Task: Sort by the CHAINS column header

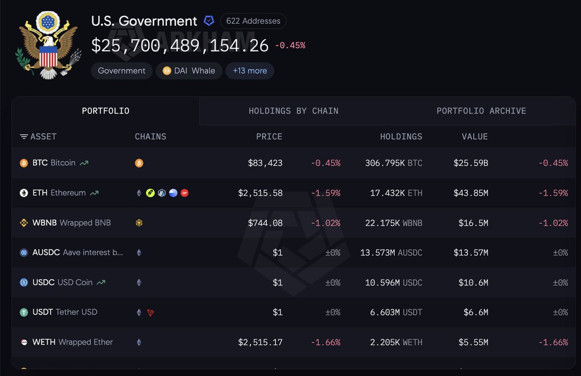Action: pyautogui.click(x=151, y=137)
